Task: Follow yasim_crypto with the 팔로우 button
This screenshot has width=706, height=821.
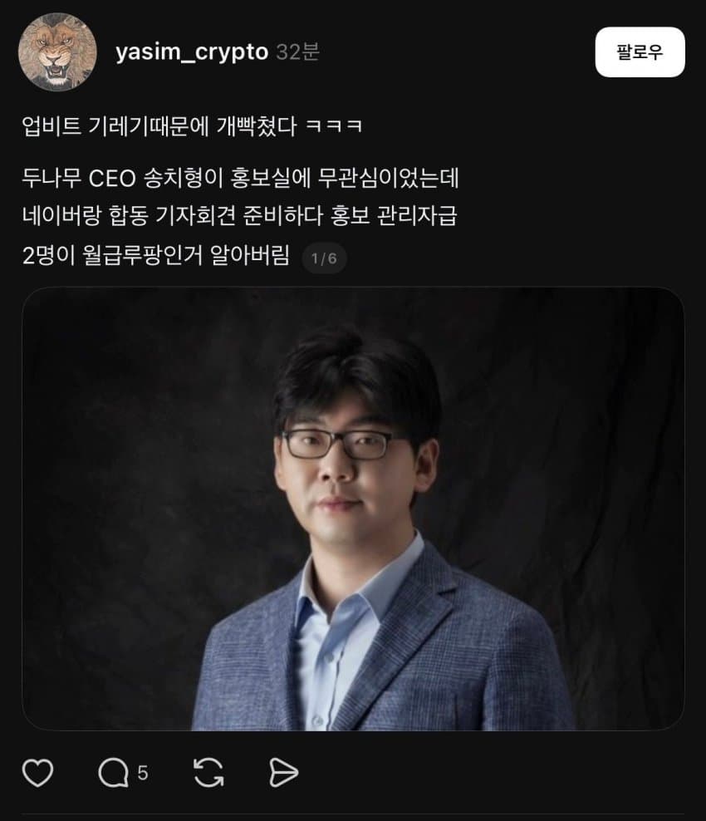Action: [640, 52]
